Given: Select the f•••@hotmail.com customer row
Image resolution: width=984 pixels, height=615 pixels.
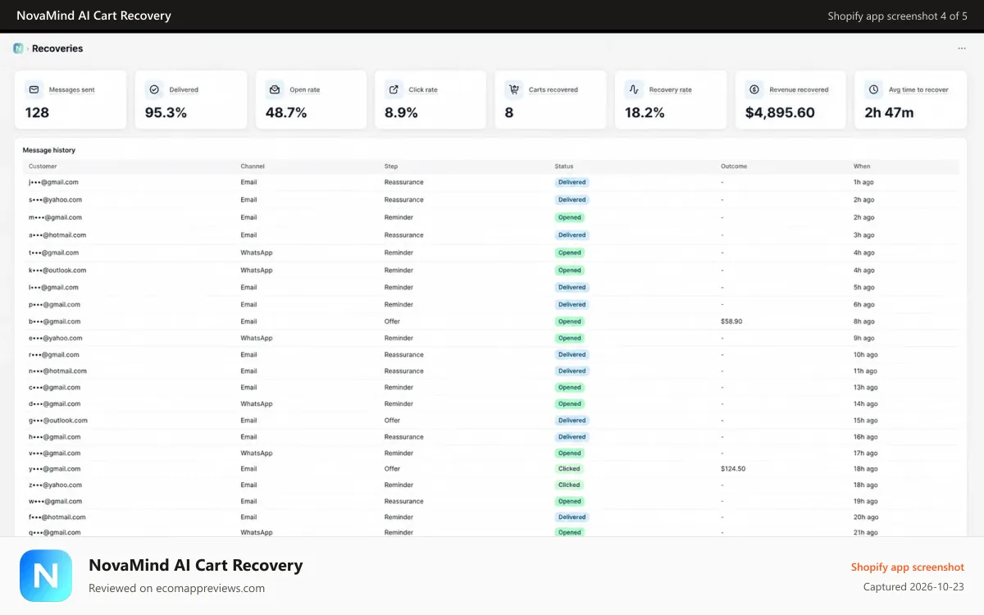Looking at the screenshot, I should (490, 517).
